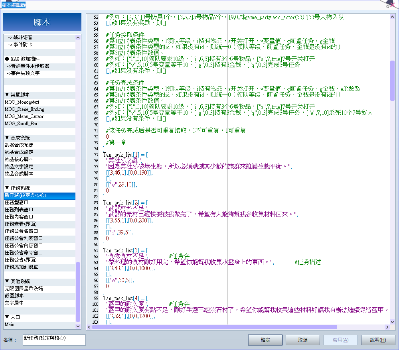Open the 任務公會命令窗口 script
The width and height of the screenshot is (399, 350).
coord(40,253)
